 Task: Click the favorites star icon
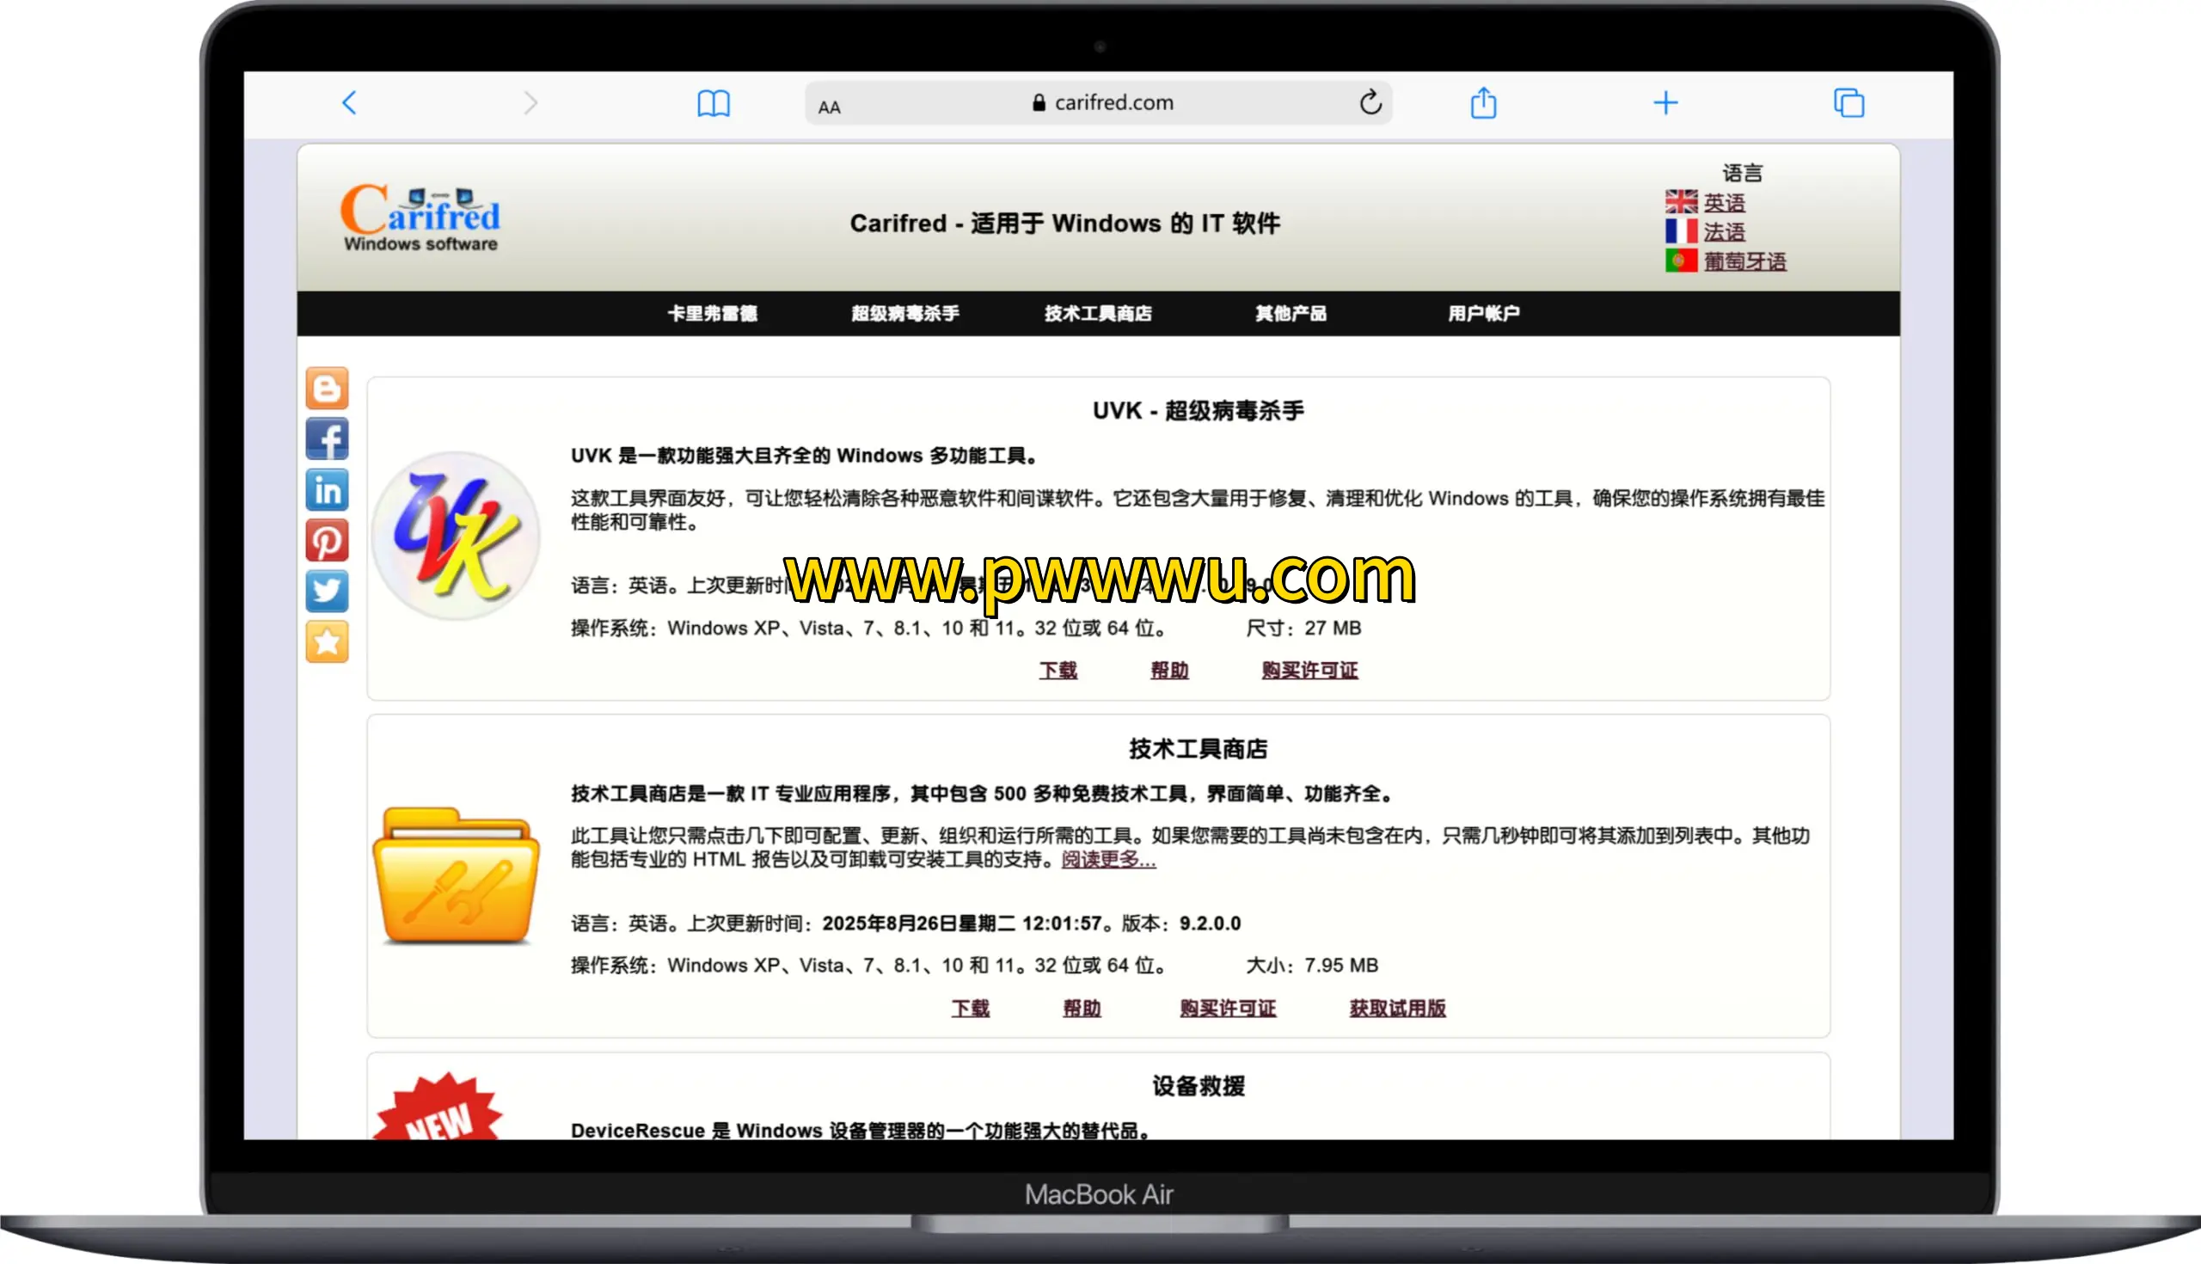click(x=327, y=642)
